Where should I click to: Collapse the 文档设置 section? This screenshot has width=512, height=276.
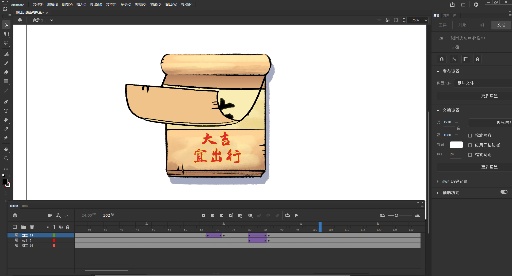438,110
